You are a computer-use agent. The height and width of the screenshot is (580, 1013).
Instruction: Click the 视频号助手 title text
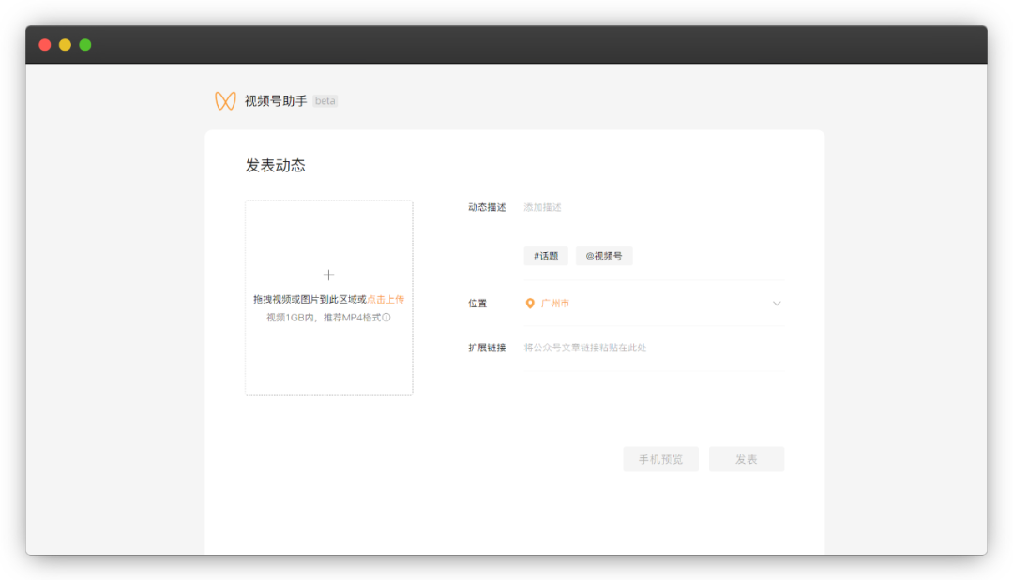(x=276, y=100)
